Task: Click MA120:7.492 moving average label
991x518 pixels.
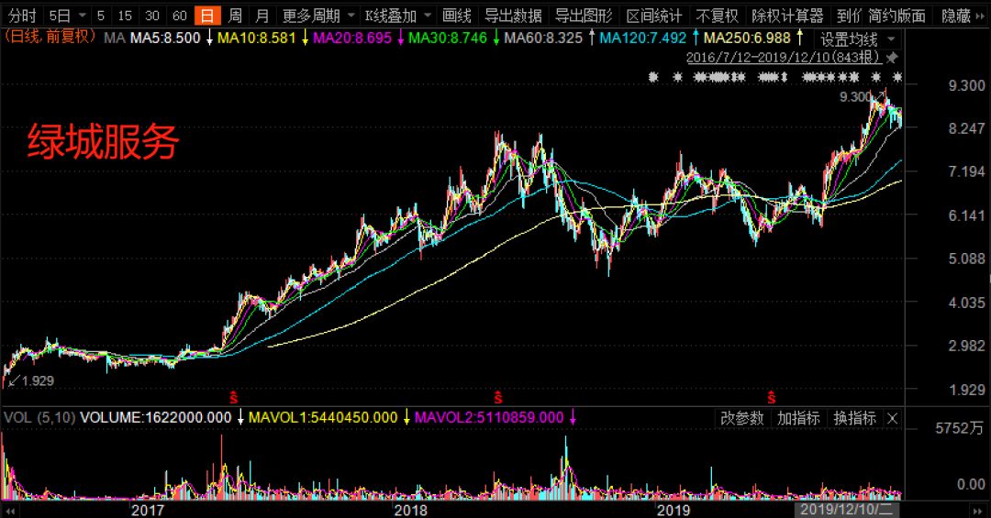Action: (x=642, y=38)
